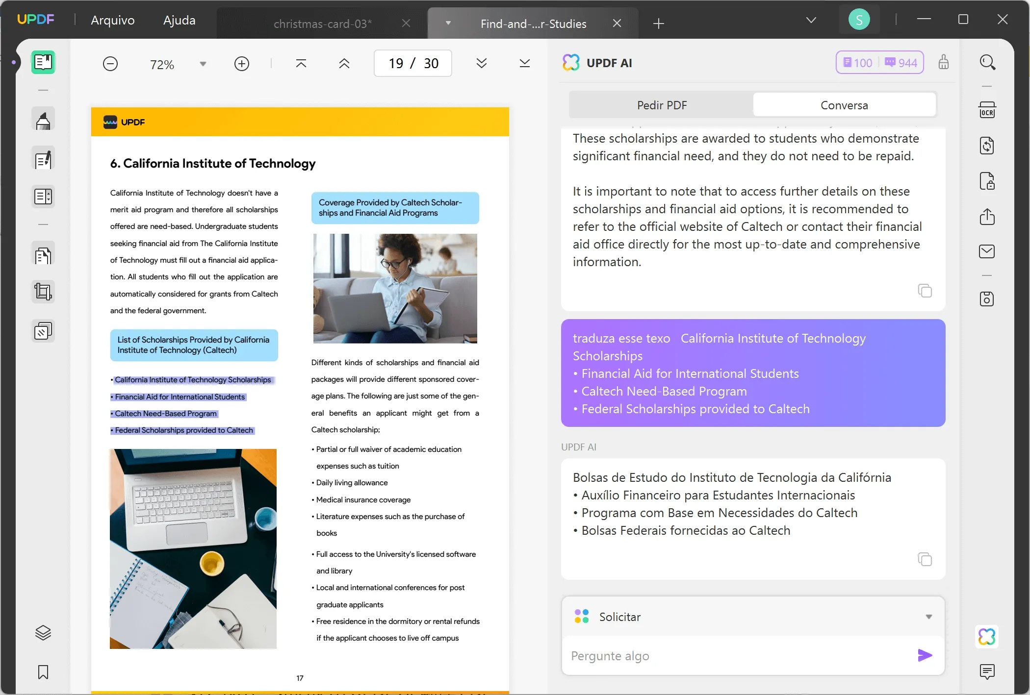Open the S user account avatar
This screenshot has width=1030, height=695.
point(859,20)
